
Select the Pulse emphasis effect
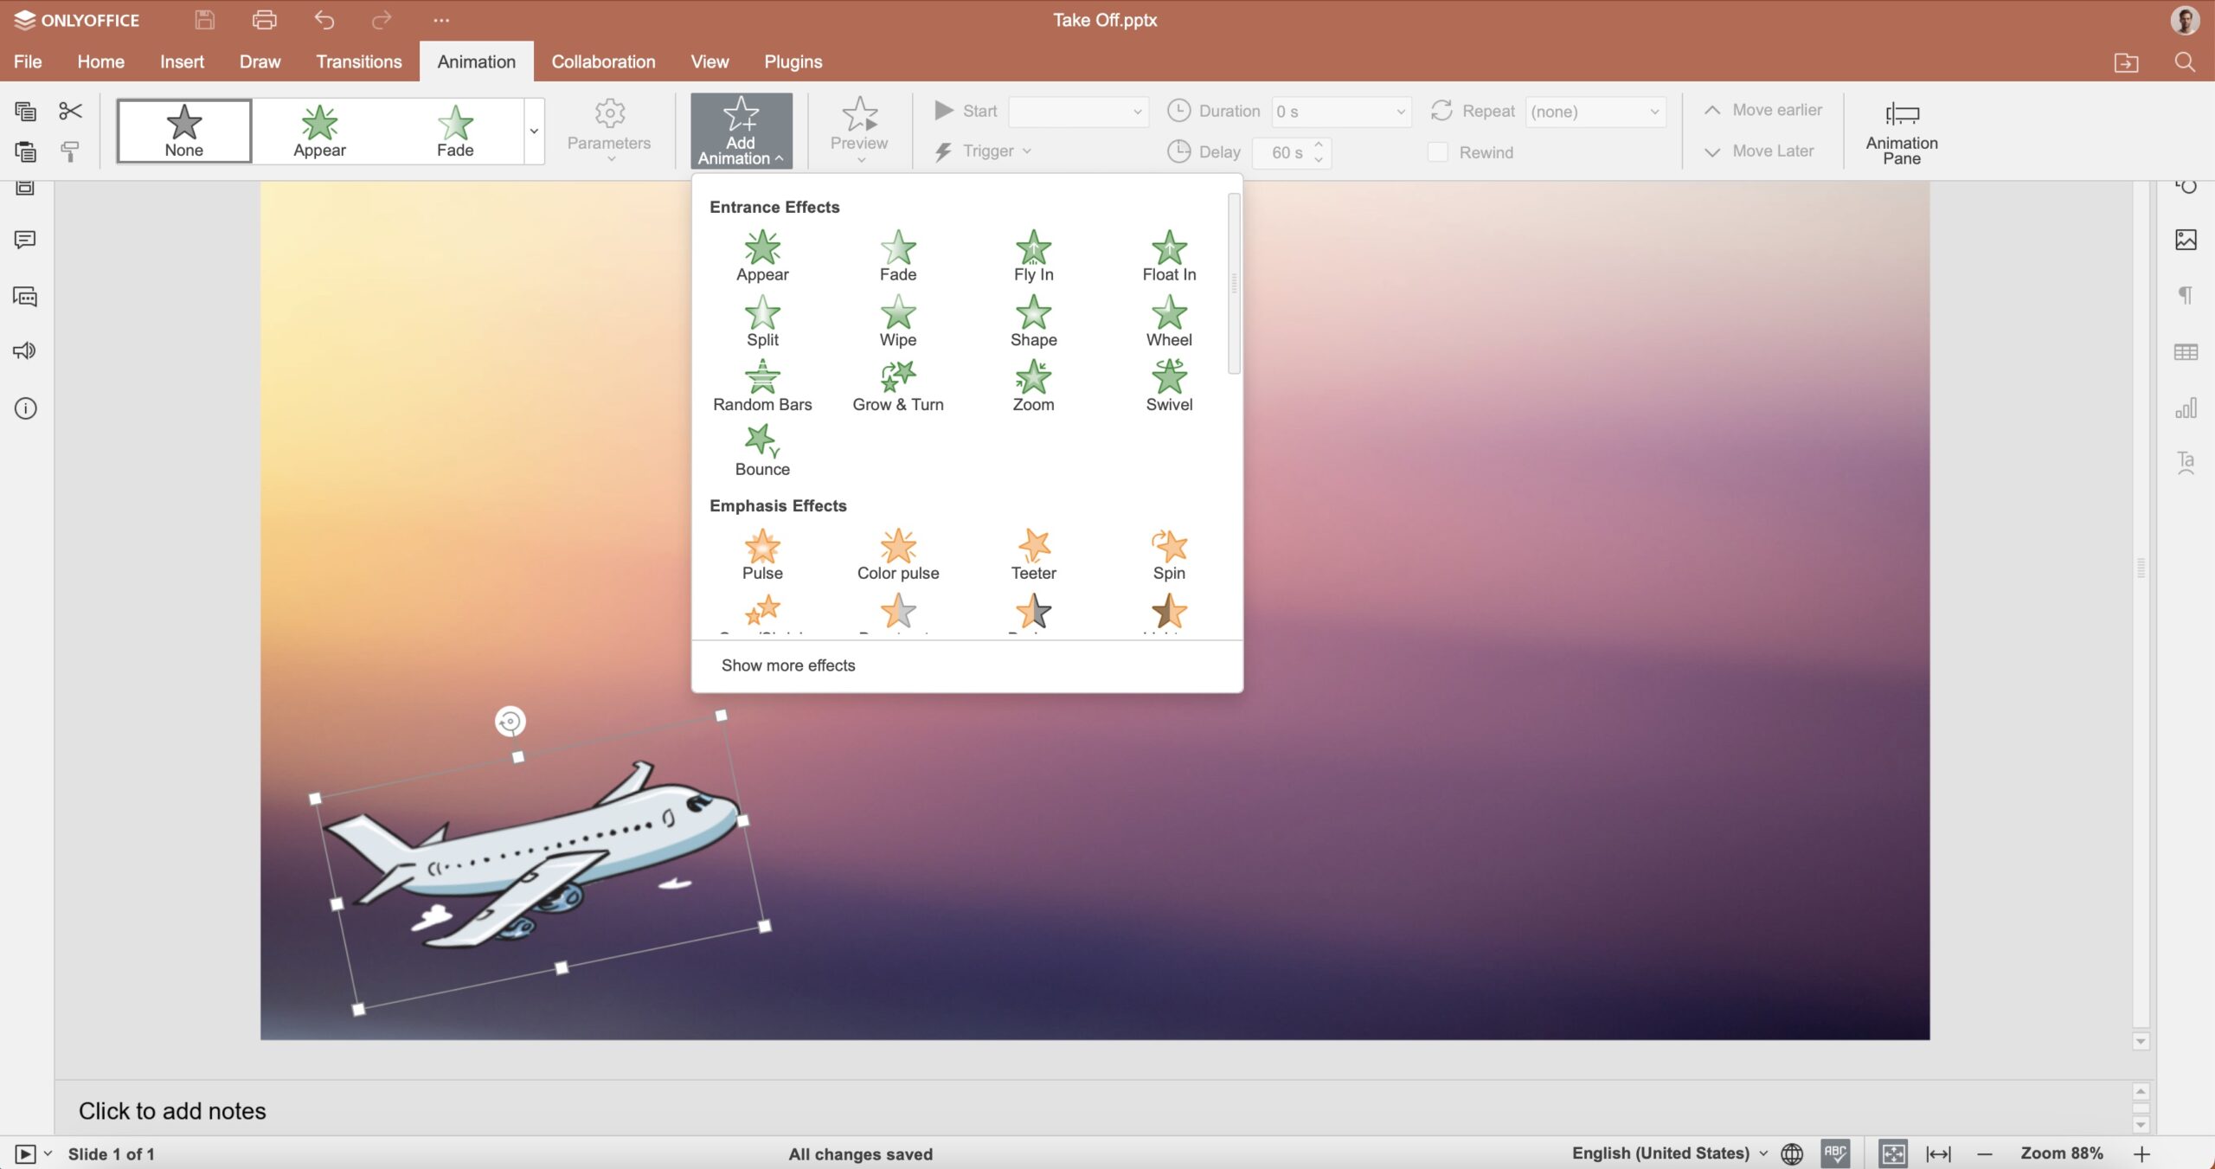[762, 555]
